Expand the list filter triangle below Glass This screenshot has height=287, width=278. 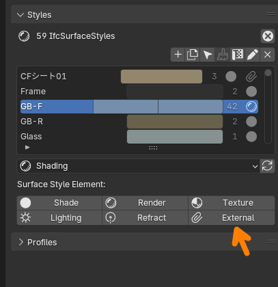click(27, 148)
